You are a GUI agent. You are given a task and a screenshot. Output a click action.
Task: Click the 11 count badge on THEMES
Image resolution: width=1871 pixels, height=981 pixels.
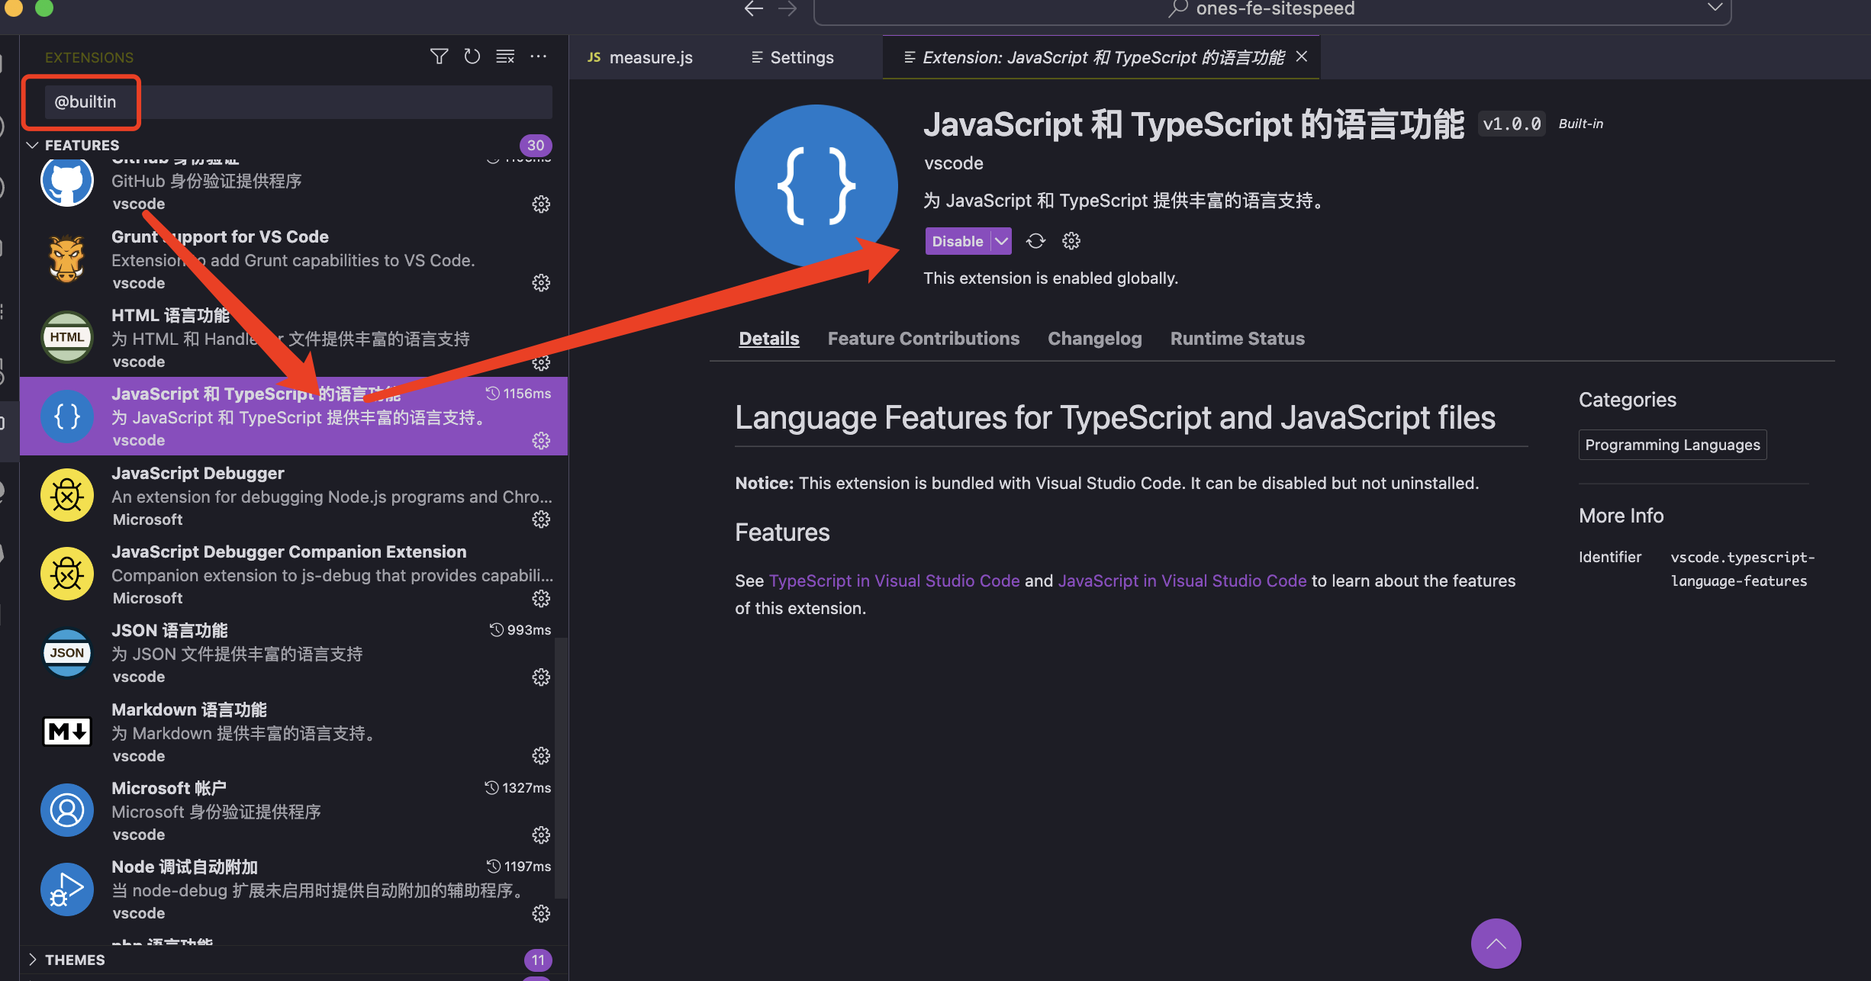[x=538, y=960]
